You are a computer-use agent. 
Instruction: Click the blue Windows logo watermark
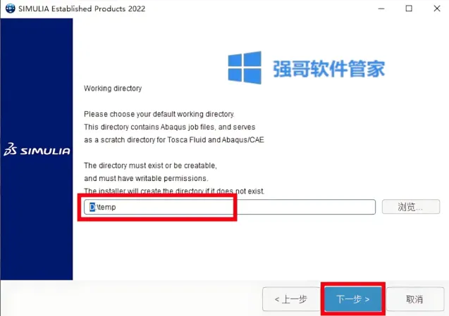245,68
